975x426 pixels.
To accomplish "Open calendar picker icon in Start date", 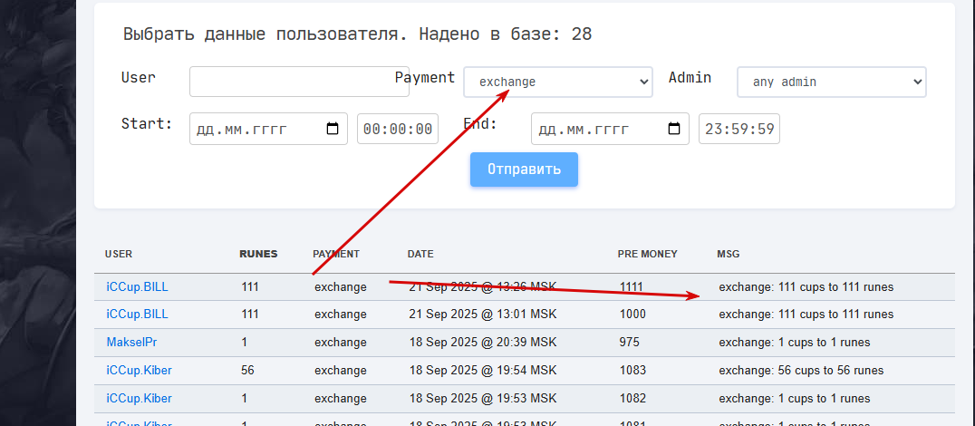I will (332, 129).
